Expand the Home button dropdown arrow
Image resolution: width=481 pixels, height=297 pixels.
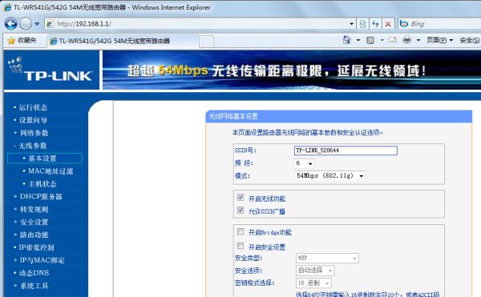pyautogui.click(x=358, y=40)
